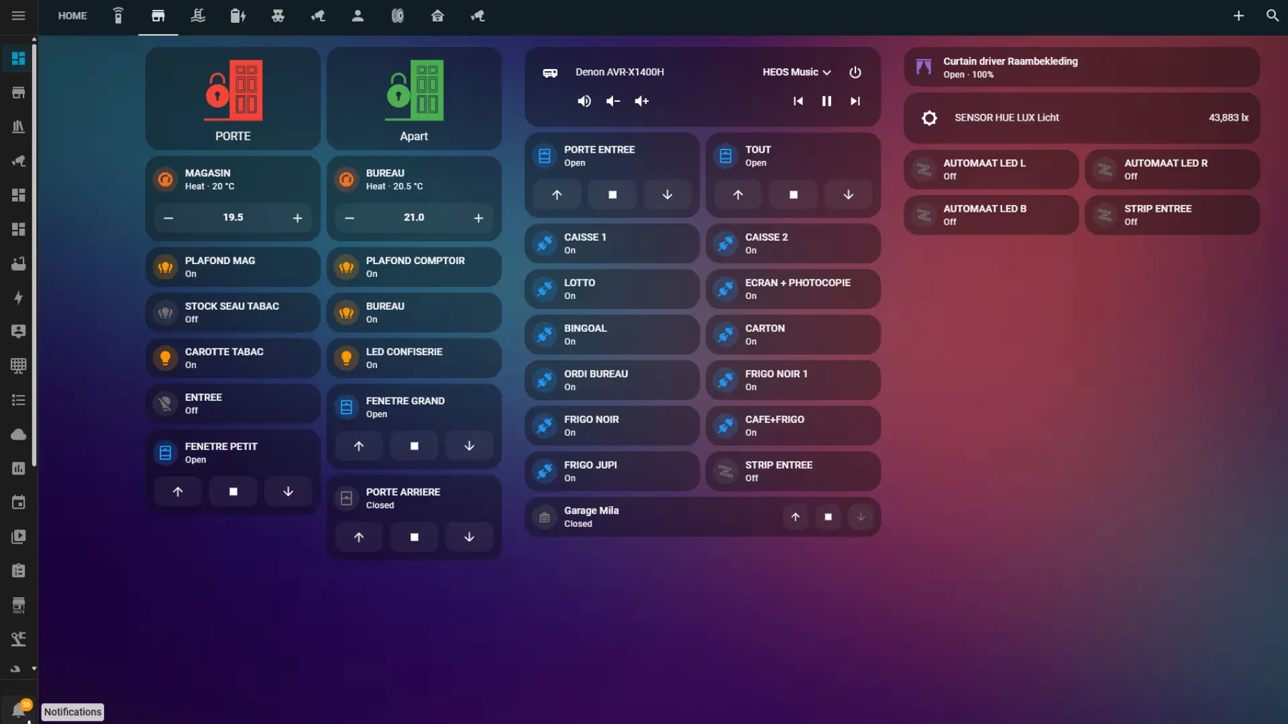Open the solar panel page in the sidebar

pyautogui.click(x=19, y=366)
